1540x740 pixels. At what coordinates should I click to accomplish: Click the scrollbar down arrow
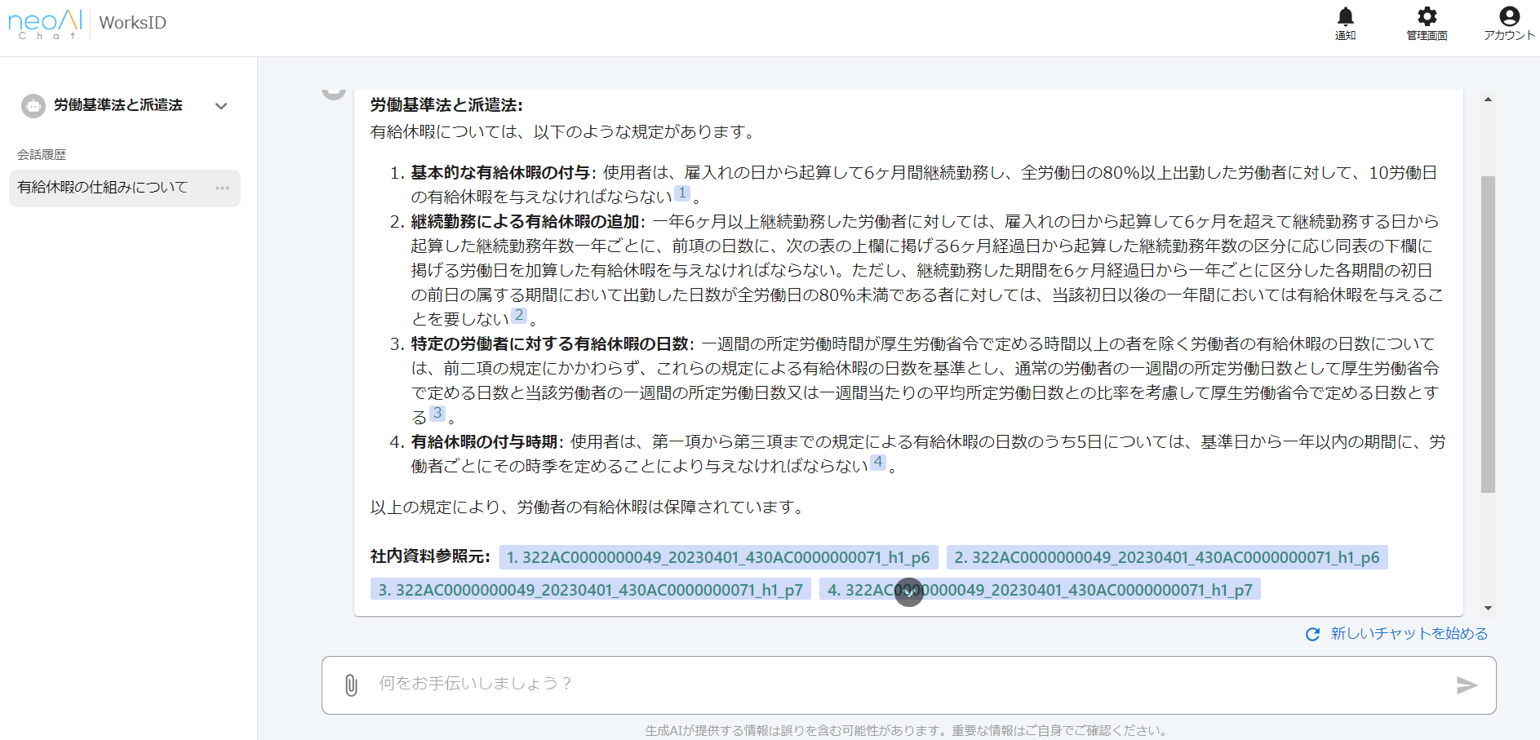coord(1488,608)
